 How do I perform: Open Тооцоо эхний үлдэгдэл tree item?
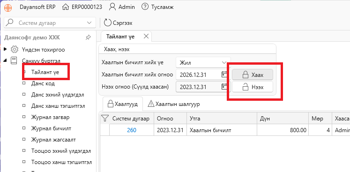click(61, 151)
